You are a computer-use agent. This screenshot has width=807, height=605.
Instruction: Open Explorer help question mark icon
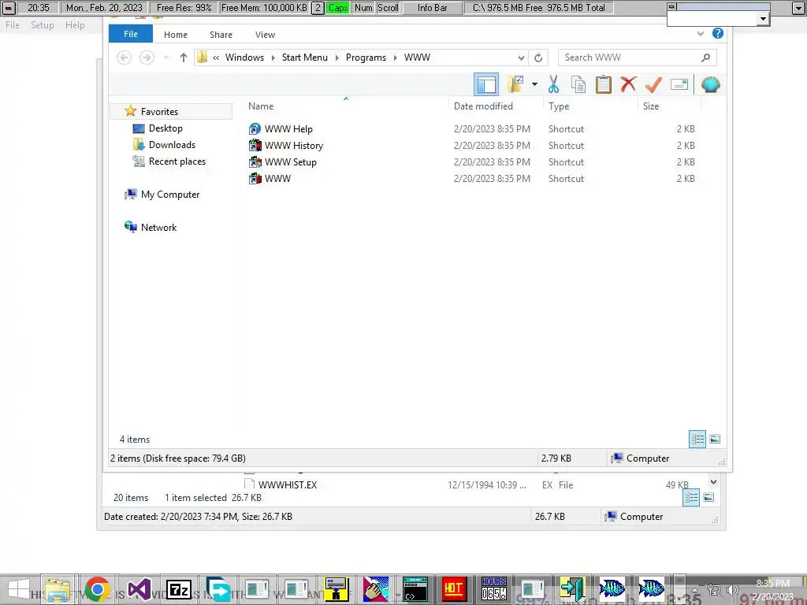(x=717, y=33)
